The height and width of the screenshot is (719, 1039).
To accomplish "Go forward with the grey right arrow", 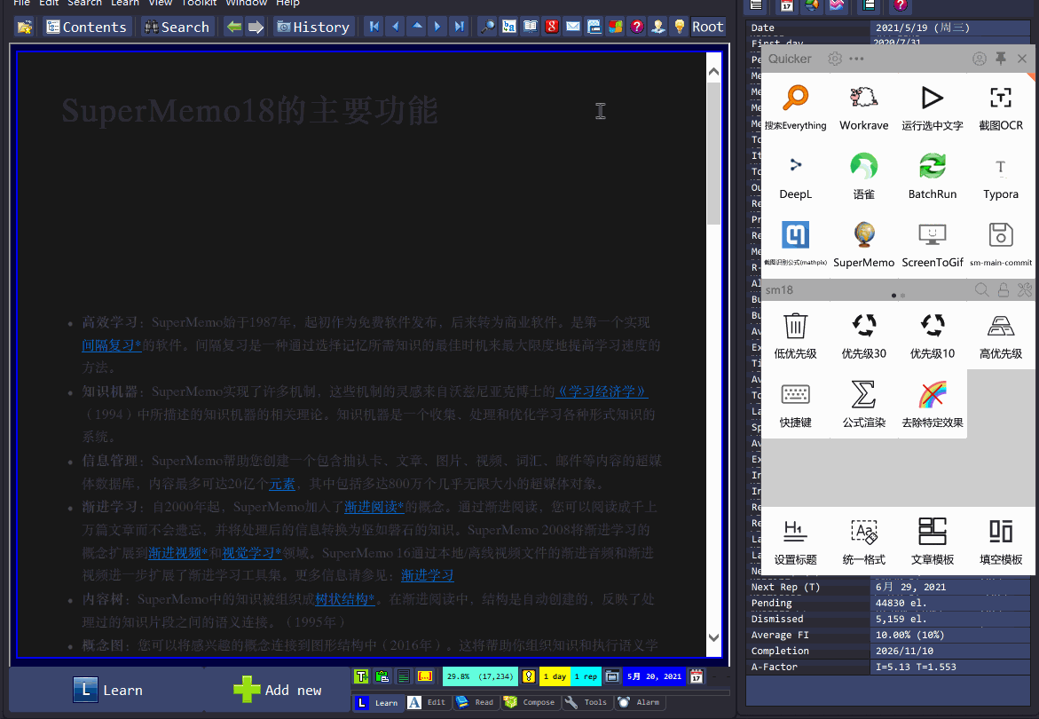I will point(256,28).
